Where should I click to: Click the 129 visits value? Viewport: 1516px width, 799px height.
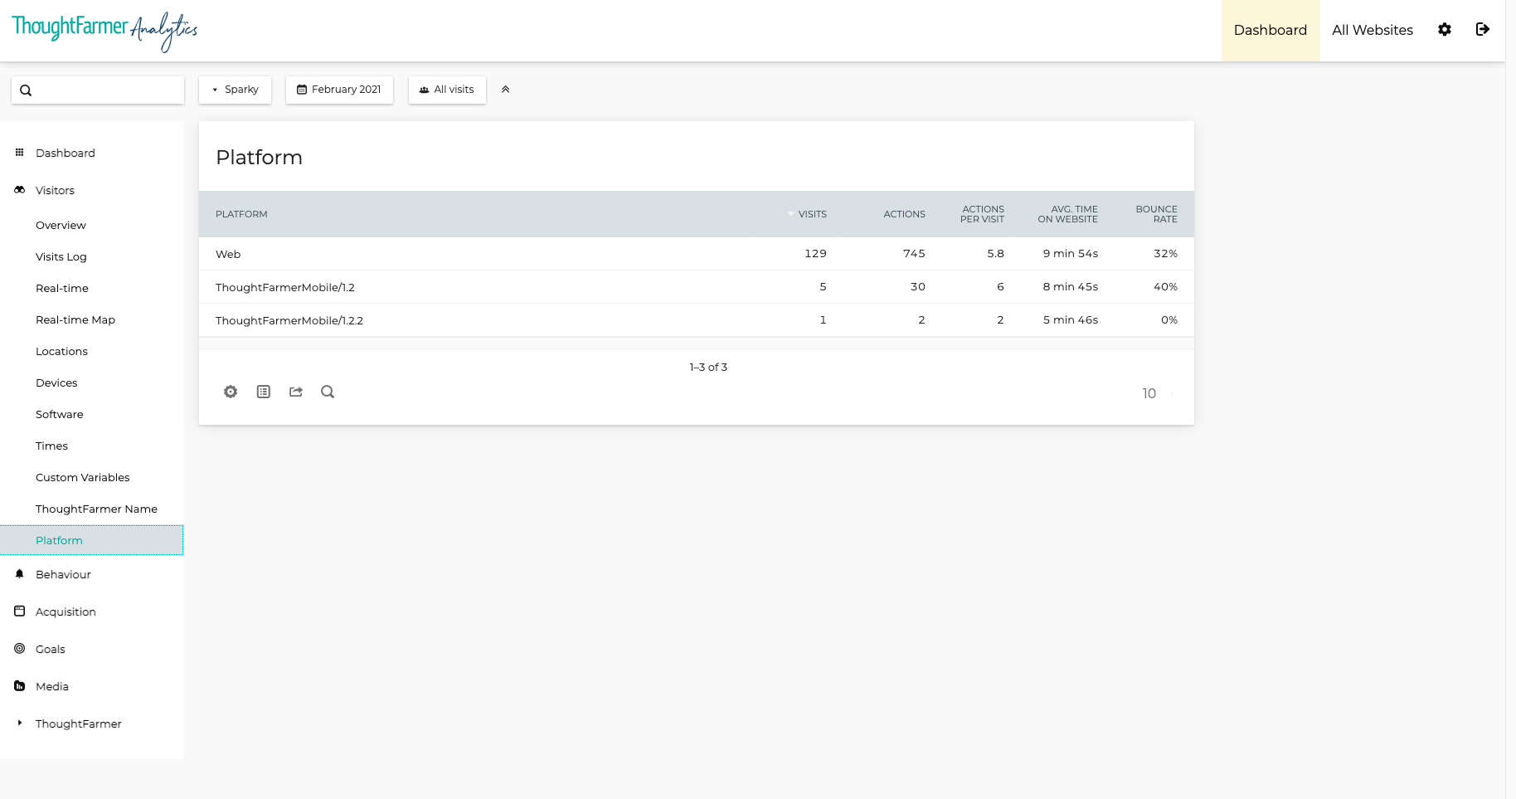click(x=815, y=254)
